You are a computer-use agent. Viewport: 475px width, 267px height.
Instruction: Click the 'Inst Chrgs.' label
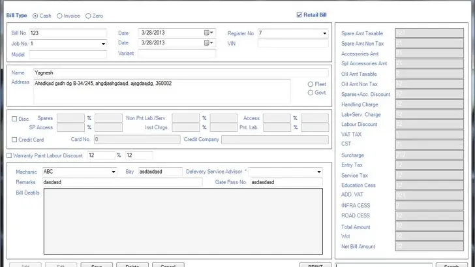[157, 127]
